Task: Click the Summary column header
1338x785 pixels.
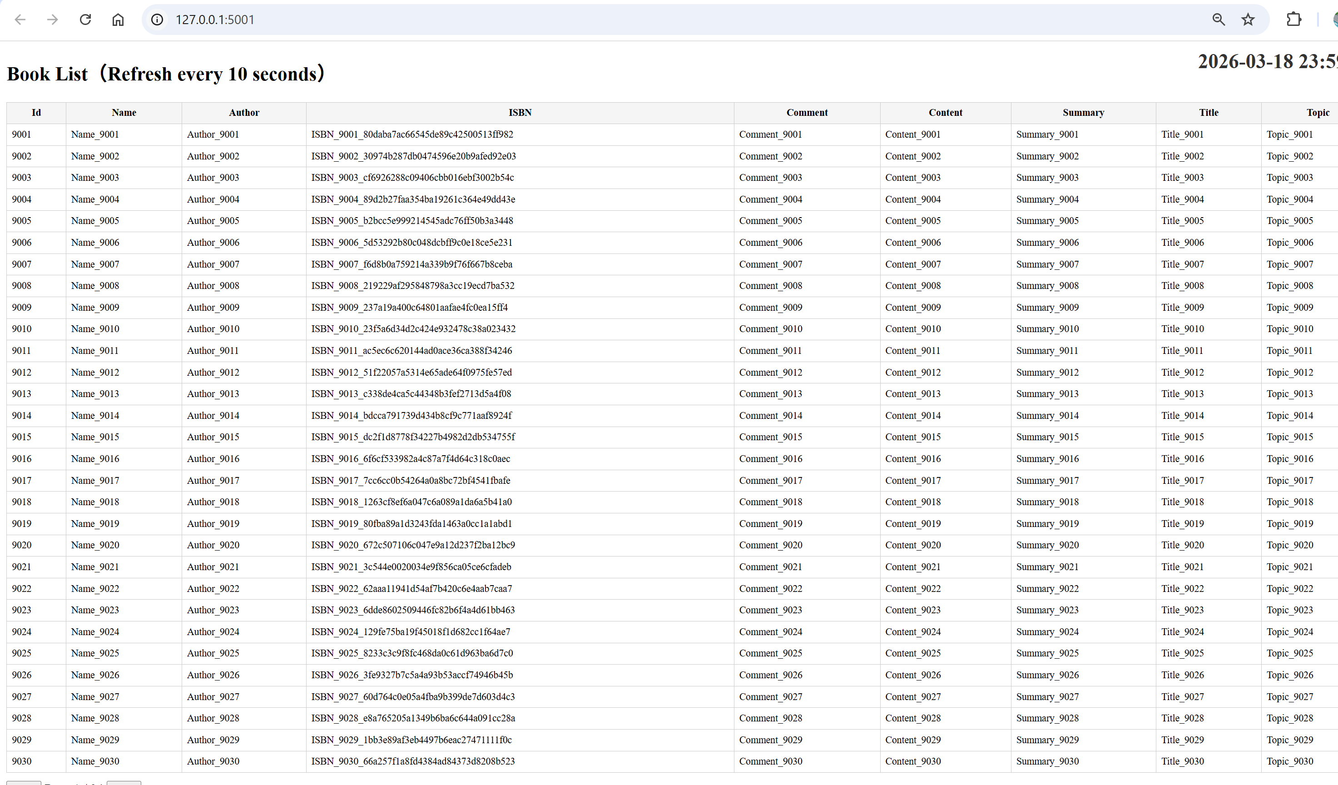Action: click(1083, 113)
